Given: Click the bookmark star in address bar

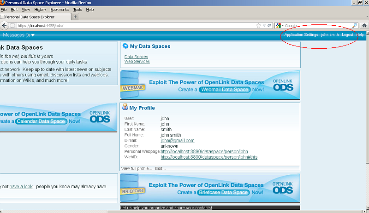Looking at the screenshot, I should point(259,25).
